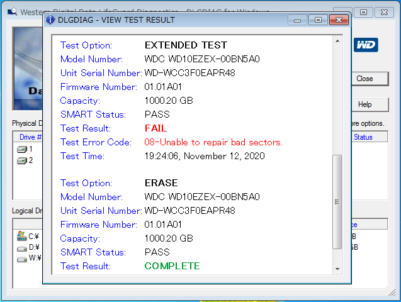Image resolution: width=401 pixels, height=302 pixels.
Task: Click the Drive # column header
Action: [x=28, y=137]
